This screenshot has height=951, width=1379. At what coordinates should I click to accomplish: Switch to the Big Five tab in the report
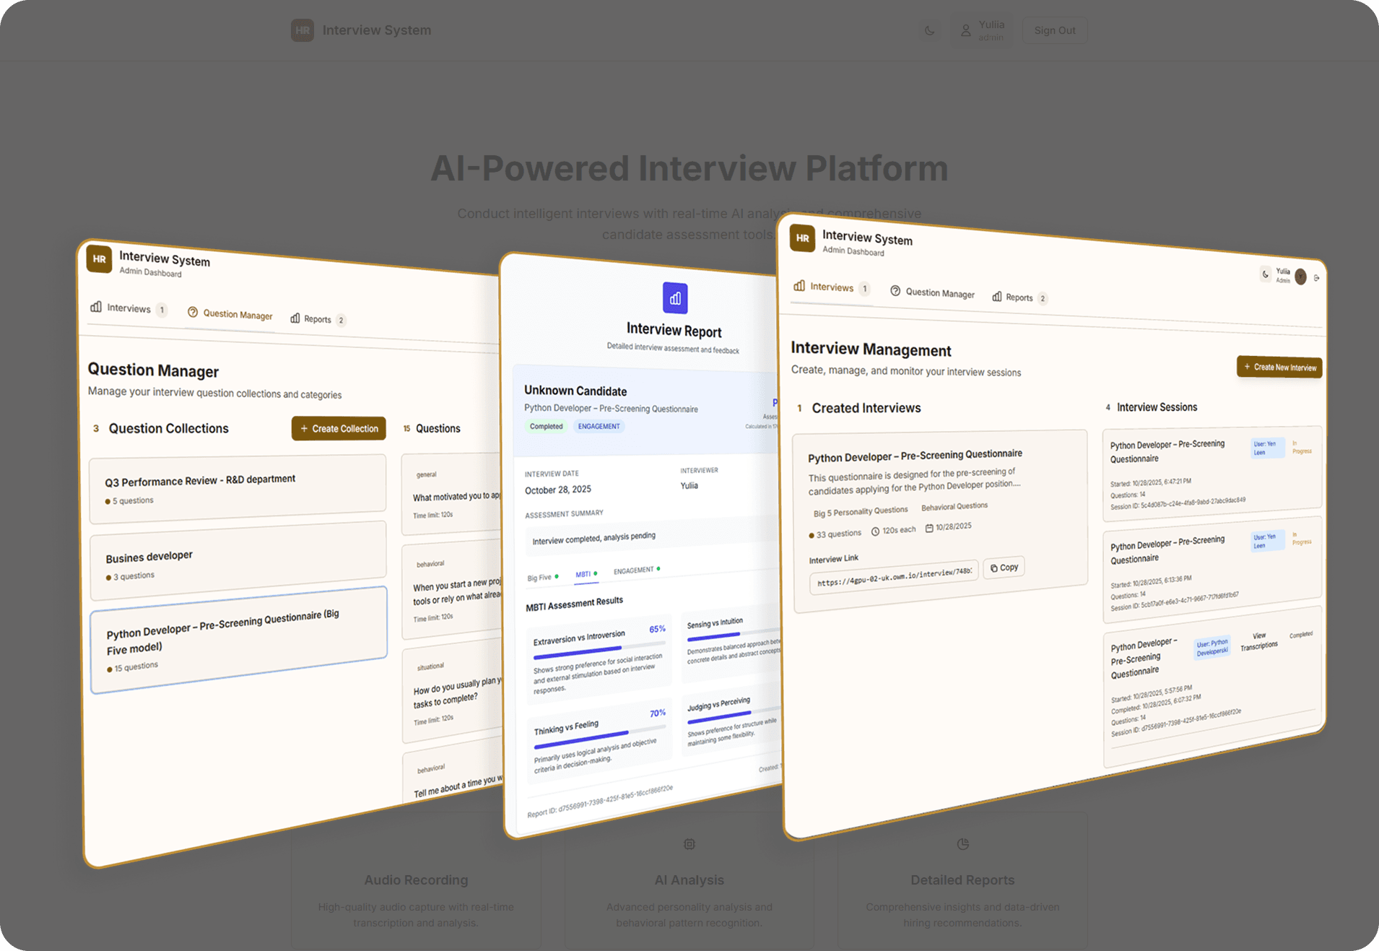point(543,578)
